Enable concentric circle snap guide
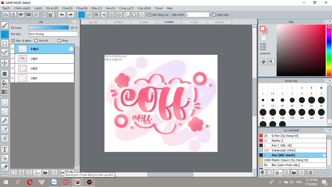Viewport: 332px width, 187px height. [x=119, y=15]
